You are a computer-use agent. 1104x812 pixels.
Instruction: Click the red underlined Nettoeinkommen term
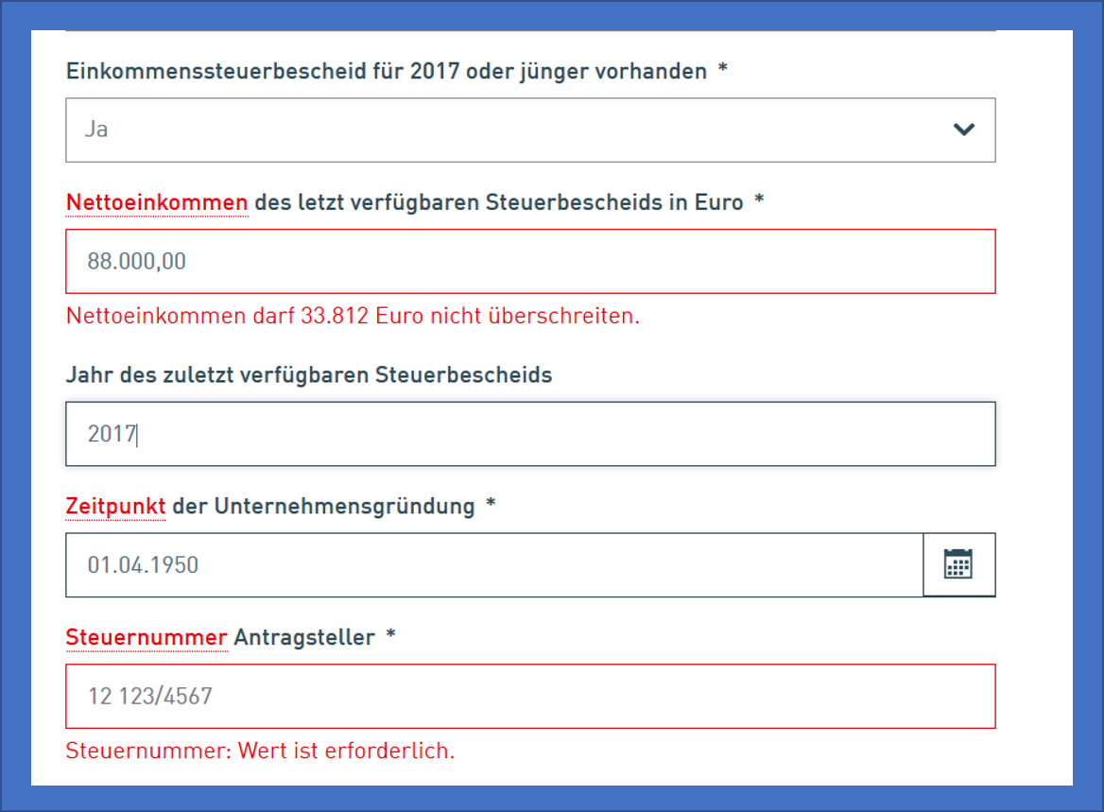tap(157, 202)
